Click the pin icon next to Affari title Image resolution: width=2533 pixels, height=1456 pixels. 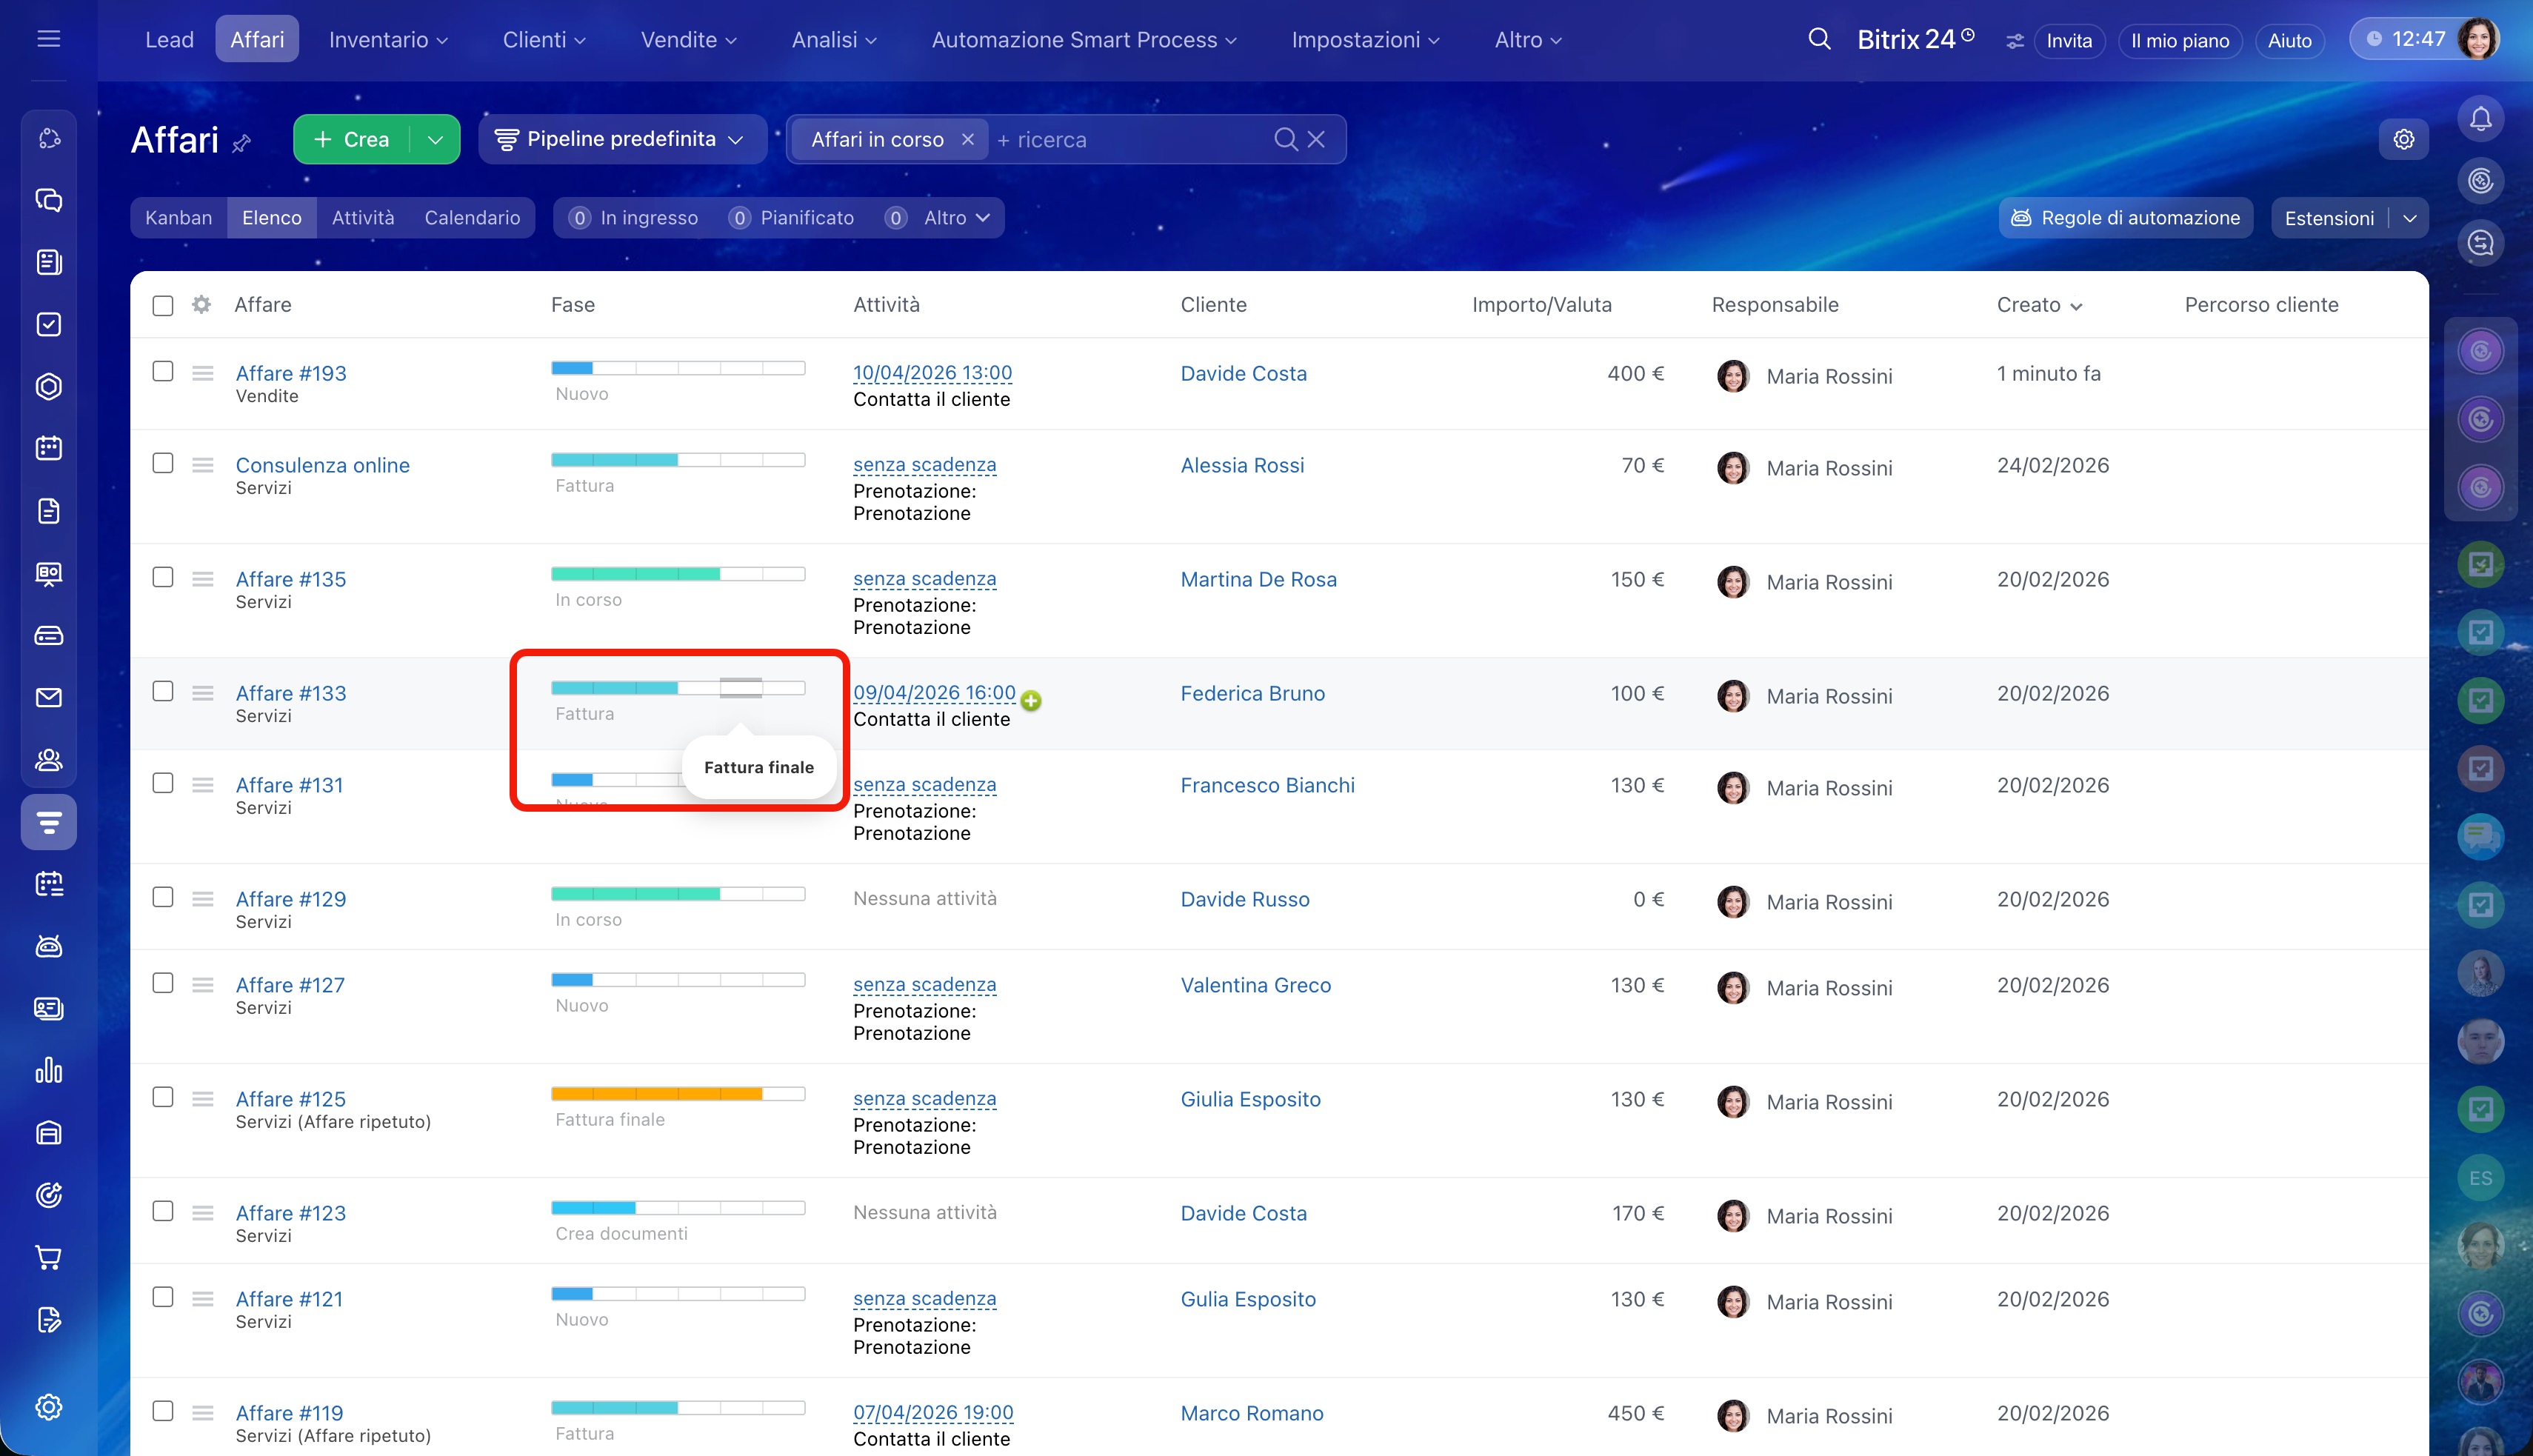pos(241,144)
